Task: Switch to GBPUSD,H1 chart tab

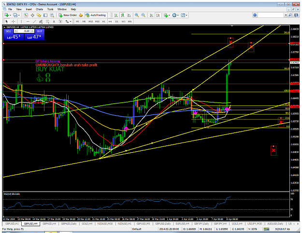Action: [12, 224]
